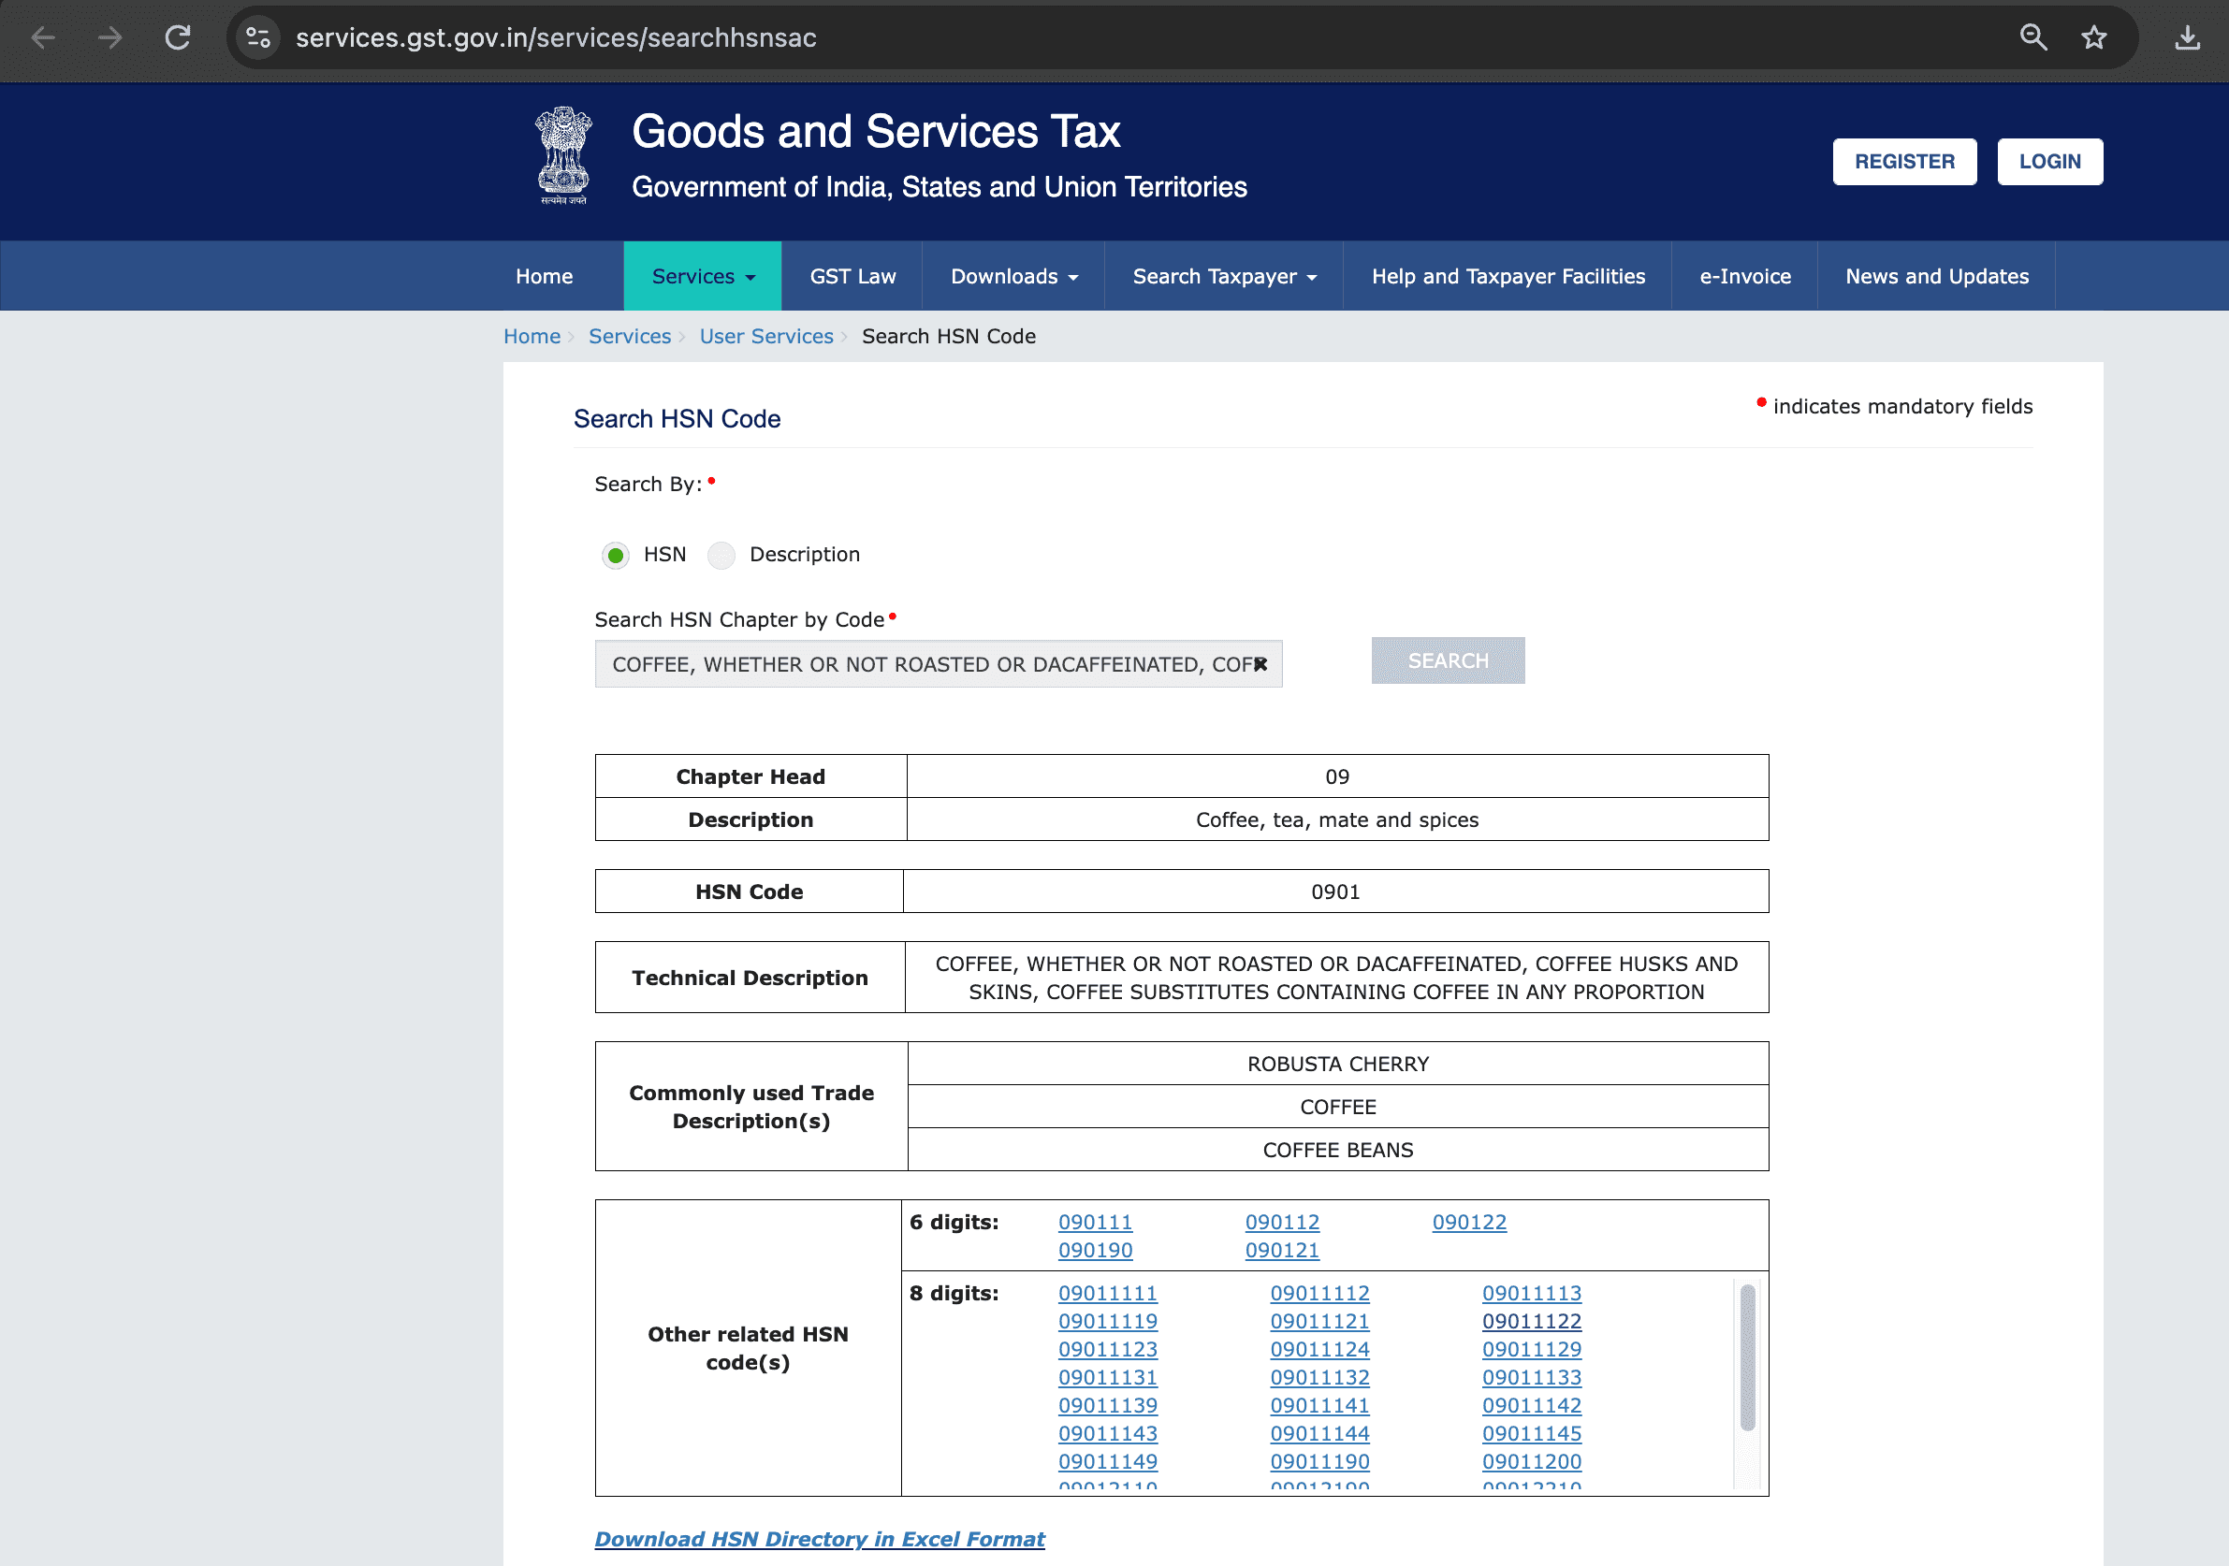Open 8-digit HSN code 09011149
This screenshot has width=2229, height=1566.
[1108, 1462]
